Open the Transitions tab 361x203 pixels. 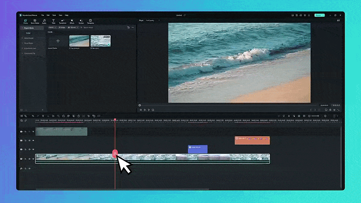click(x=63, y=21)
